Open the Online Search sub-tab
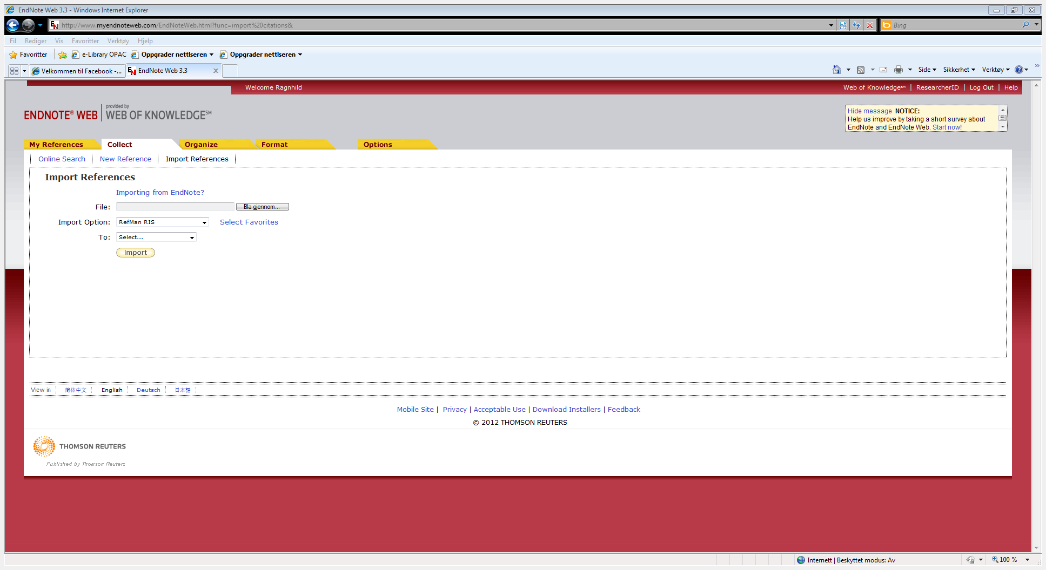Screen dimensions: 1046x570 pyautogui.click(x=62, y=159)
